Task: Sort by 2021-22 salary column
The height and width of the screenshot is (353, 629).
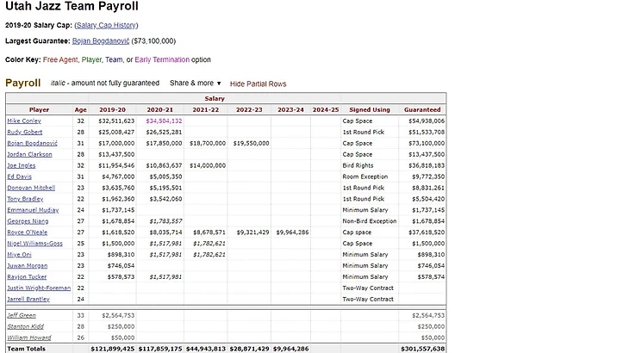Action: (x=205, y=110)
